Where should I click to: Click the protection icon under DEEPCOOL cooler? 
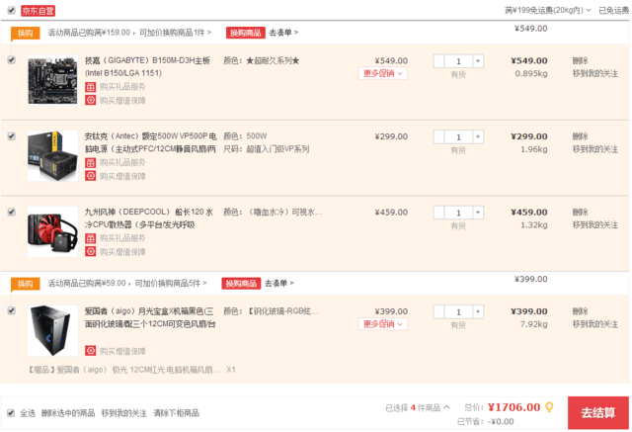point(90,252)
